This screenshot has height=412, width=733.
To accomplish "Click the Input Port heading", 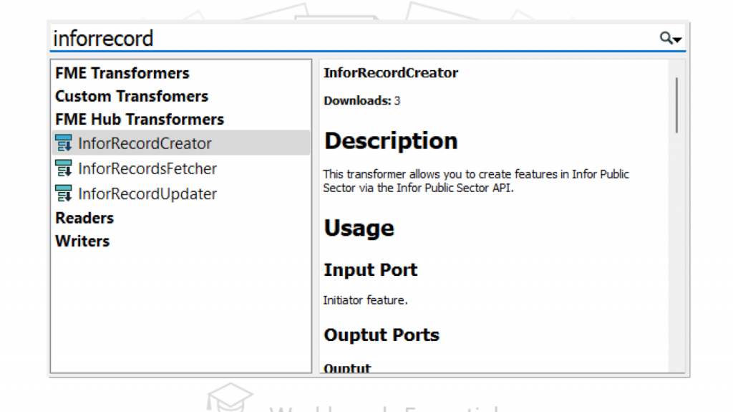I will coord(370,270).
